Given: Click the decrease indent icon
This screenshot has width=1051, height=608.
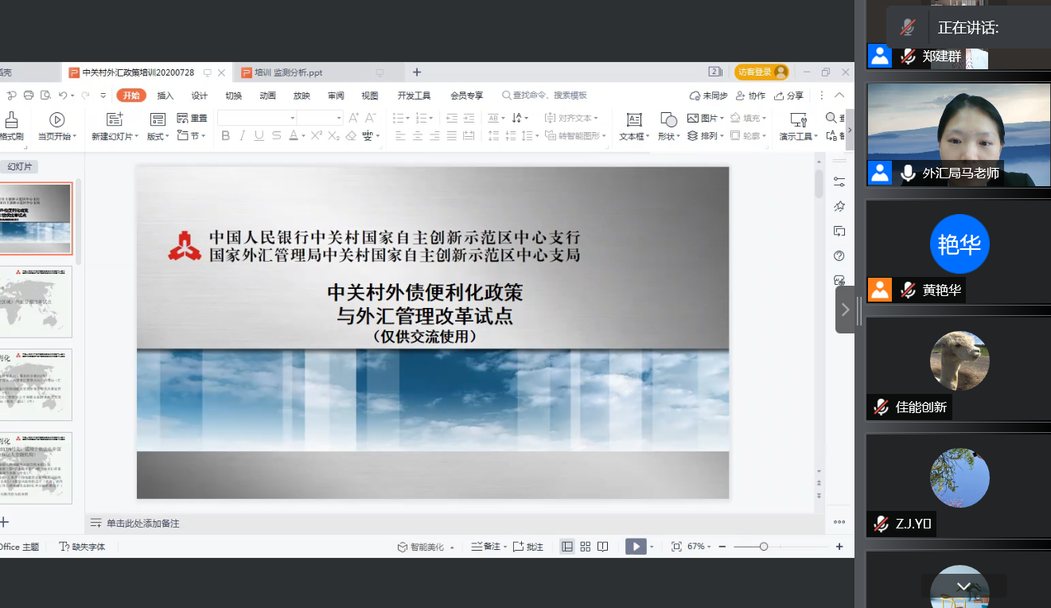Looking at the screenshot, I should coord(451,118).
